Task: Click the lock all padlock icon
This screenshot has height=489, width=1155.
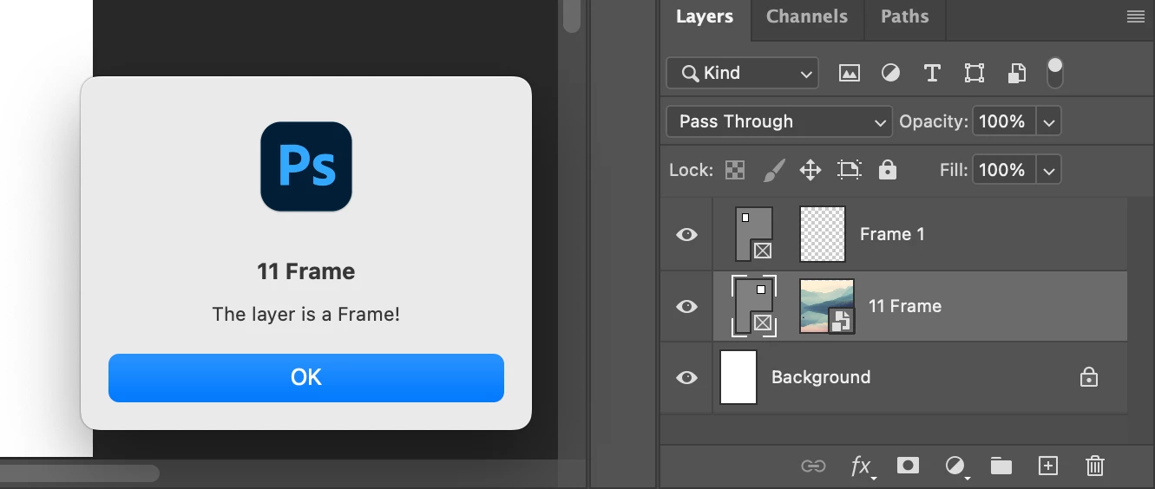Action: pyautogui.click(x=887, y=170)
